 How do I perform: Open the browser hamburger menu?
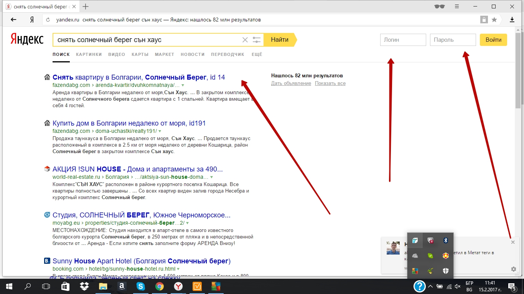[457, 6]
